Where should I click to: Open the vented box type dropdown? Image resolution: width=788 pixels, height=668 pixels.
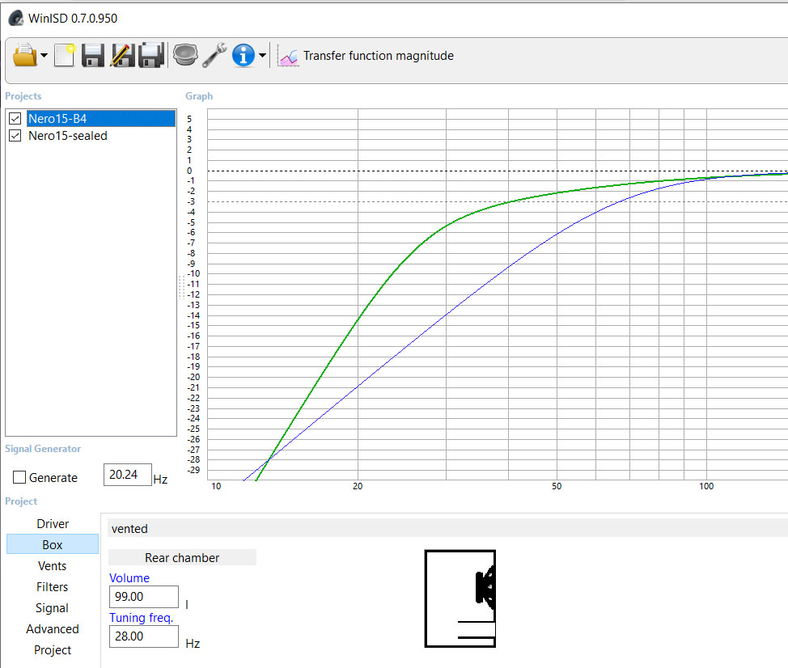(x=447, y=528)
